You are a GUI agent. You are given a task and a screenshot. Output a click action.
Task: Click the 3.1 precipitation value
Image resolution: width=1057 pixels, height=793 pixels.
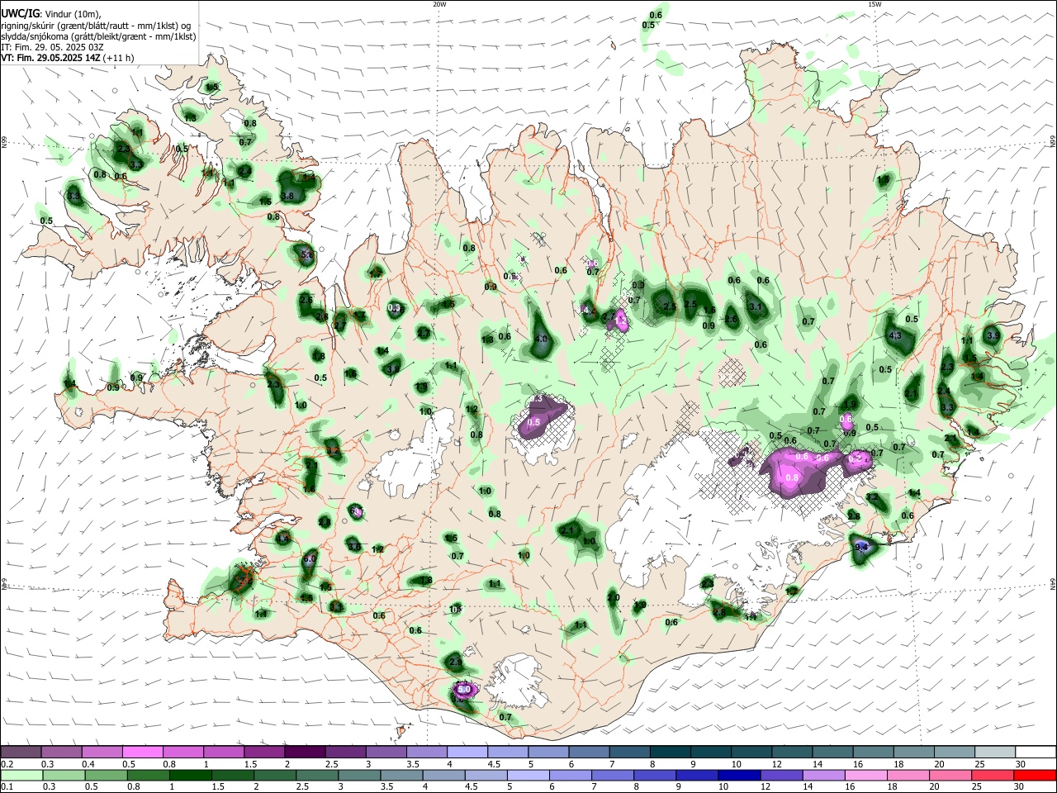(x=755, y=306)
